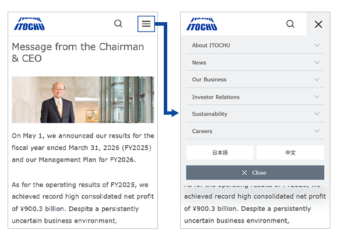Expand the Our Business chevron
This screenshot has height=240, width=338.
[316, 79]
